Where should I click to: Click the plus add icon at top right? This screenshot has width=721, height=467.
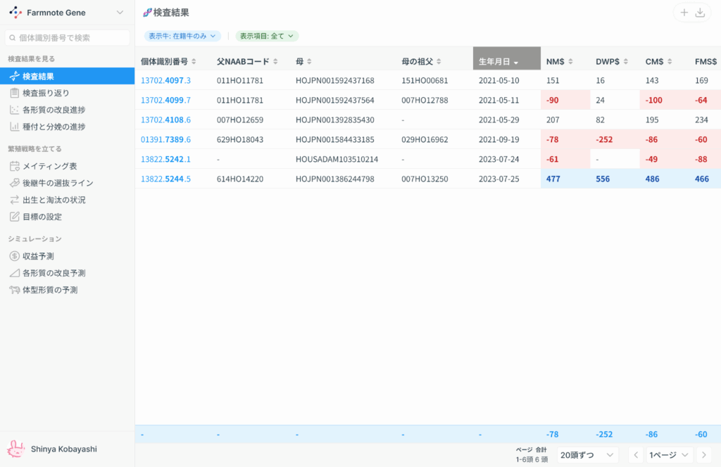(684, 13)
